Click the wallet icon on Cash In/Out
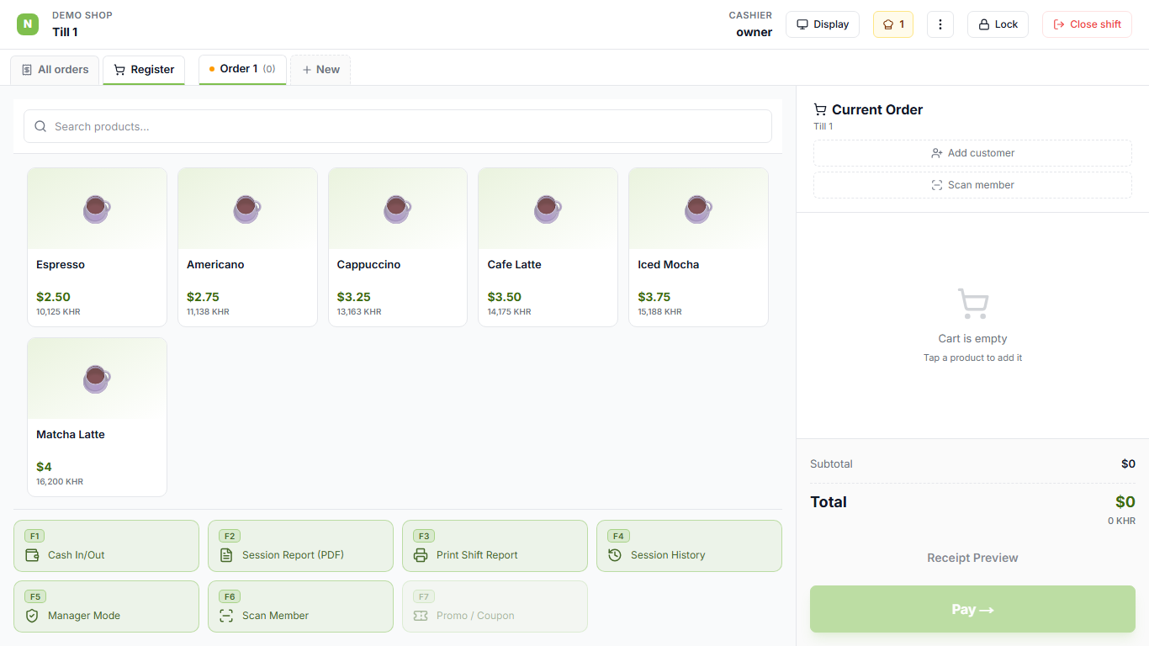 [x=33, y=555]
